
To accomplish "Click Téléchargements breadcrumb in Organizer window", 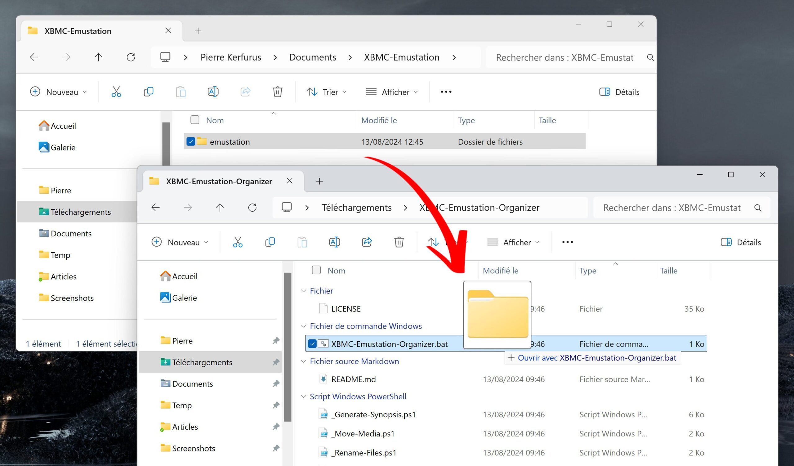I will click(x=357, y=207).
